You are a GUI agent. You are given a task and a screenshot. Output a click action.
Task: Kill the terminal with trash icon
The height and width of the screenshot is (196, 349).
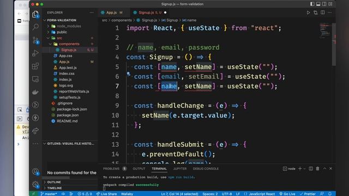317,169
